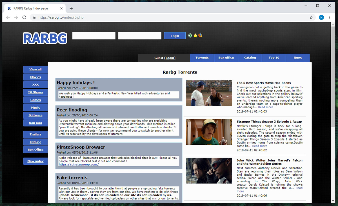The image size is (338, 206).
Task: Go back using the browser back arrow
Action: tap(8, 17)
